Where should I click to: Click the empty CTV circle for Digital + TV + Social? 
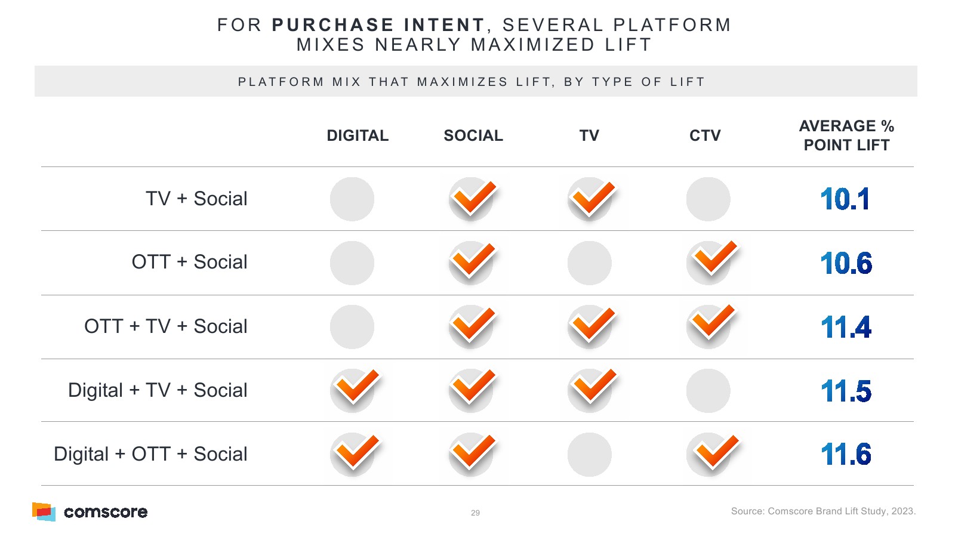click(708, 391)
